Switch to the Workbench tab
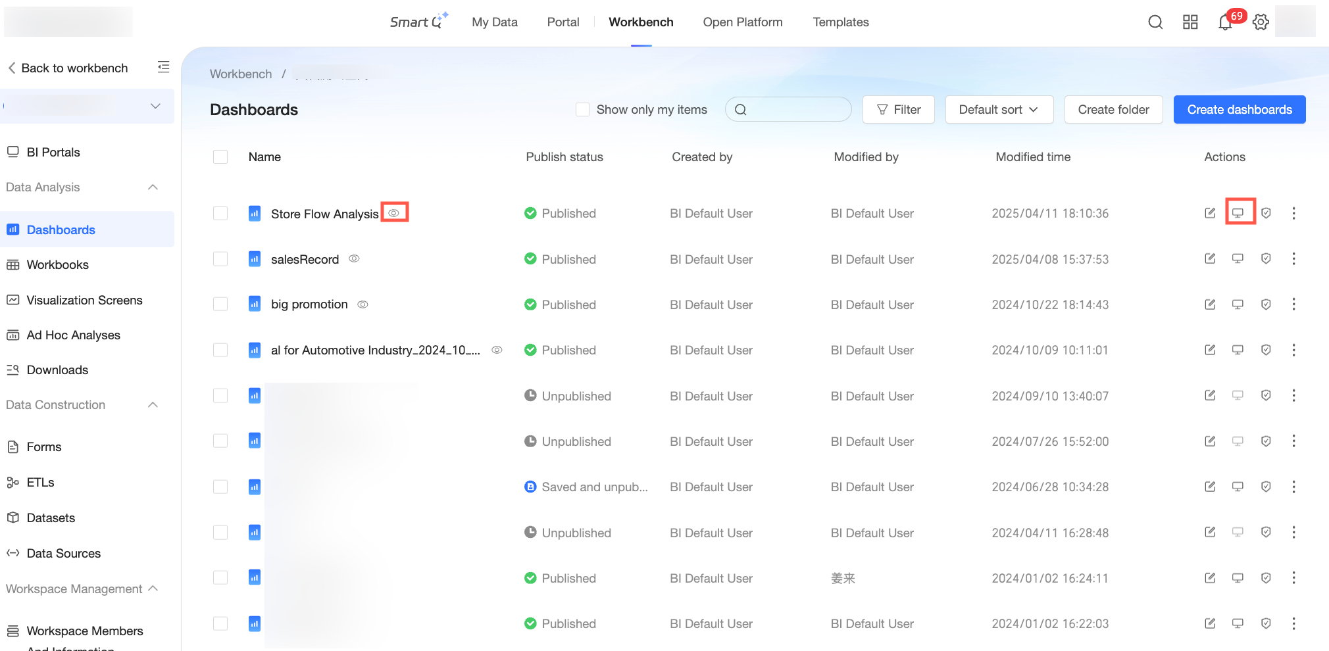The image size is (1329, 651). click(641, 22)
